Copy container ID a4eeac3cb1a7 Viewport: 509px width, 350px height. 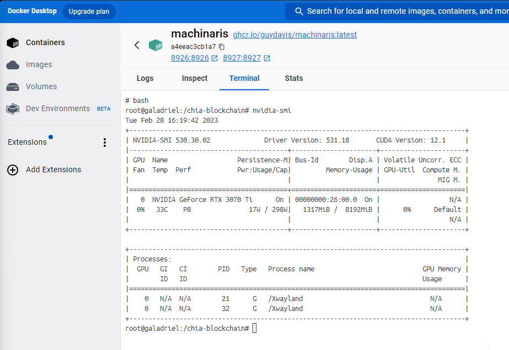(x=222, y=47)
